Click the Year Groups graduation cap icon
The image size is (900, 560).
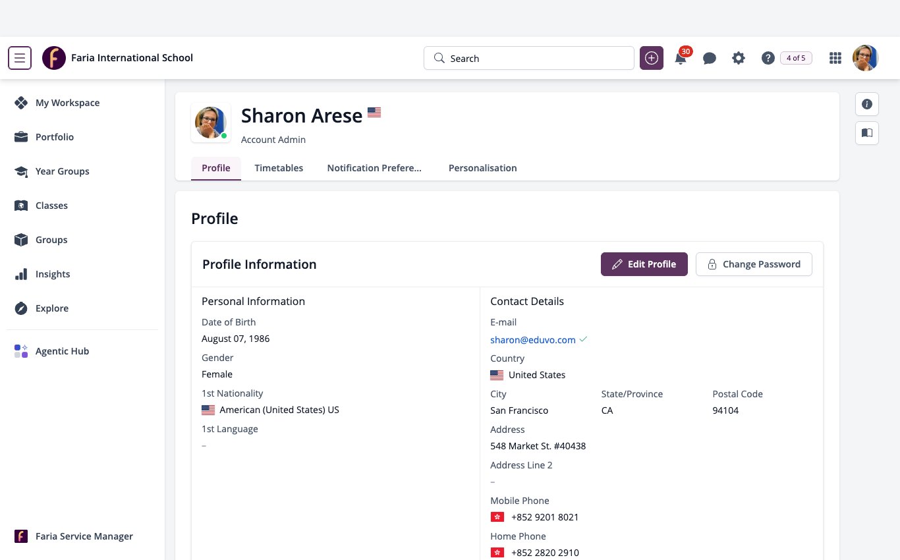point(21,171)
